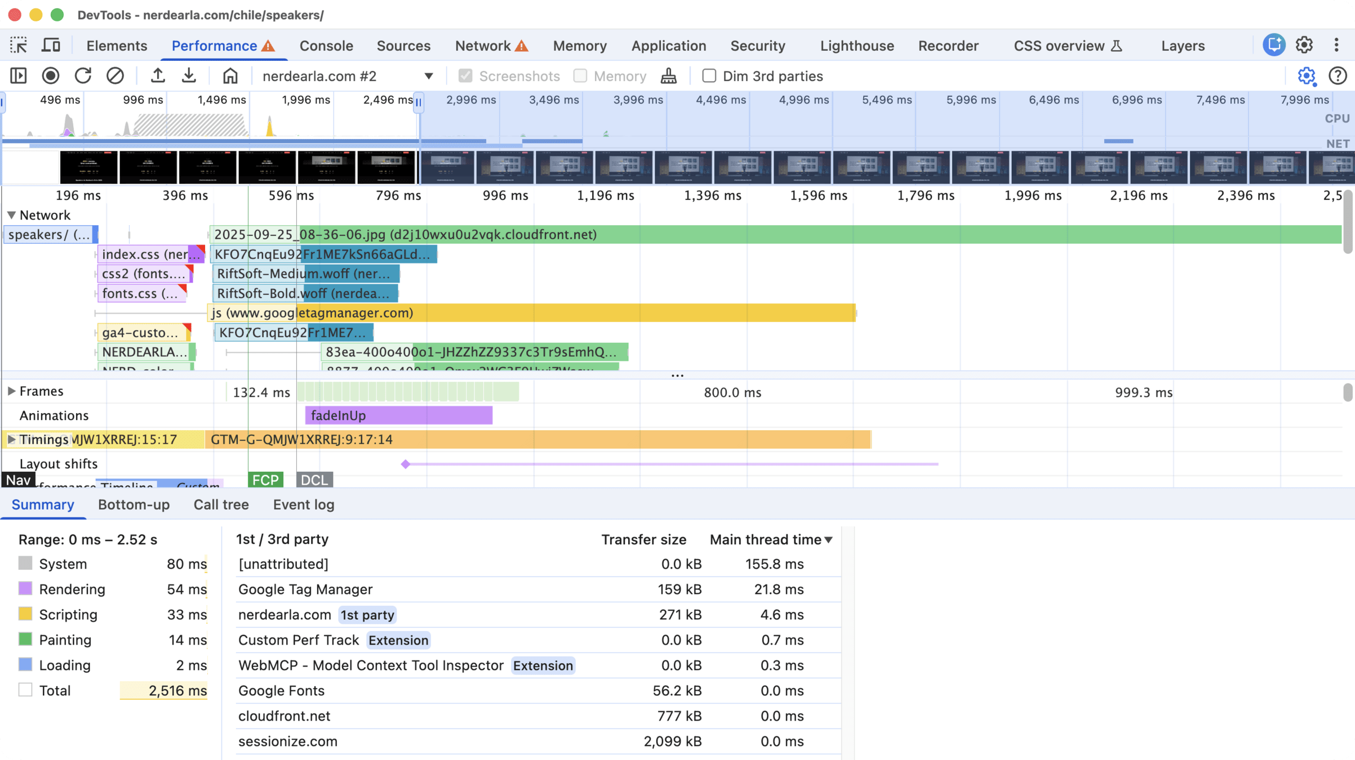Screen dimensions: 1355x760
Task: Click the upload profile icon
Action: point(158,76)
